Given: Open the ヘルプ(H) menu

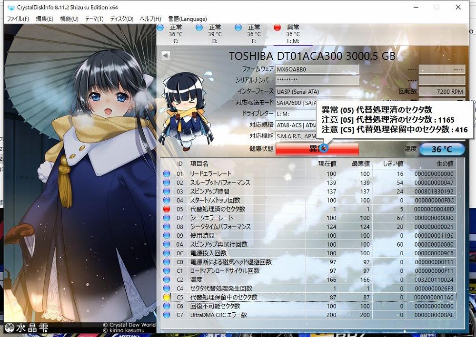Looking at the screenshot, I should click(x=150, y=19).
